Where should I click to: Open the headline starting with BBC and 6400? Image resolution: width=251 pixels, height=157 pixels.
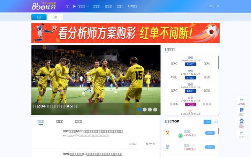tap(93, 131)
